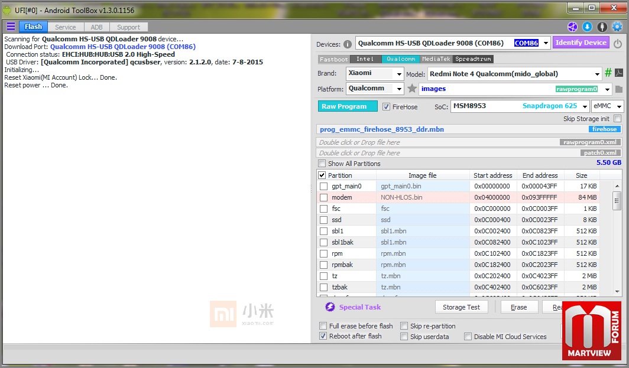Open settings via the blue gear icon
This screenshot has width=629, height=368.
point(617,27)
